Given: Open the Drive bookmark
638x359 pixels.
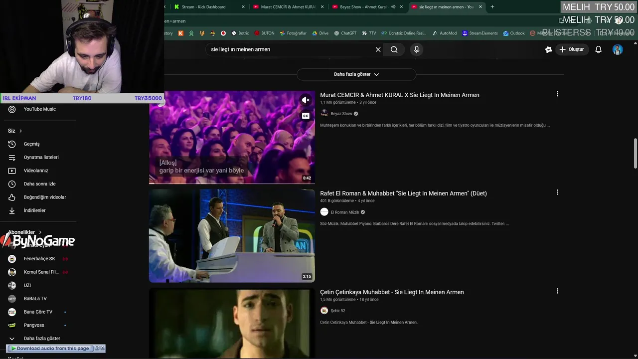Looking at the screenshot, I should point(320,33).
